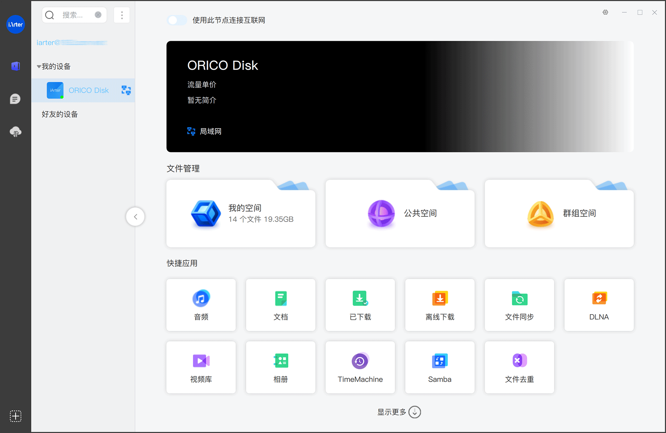666x433 pixels.
Task: Click into the 搜索 search field
Action: point(74,15)
